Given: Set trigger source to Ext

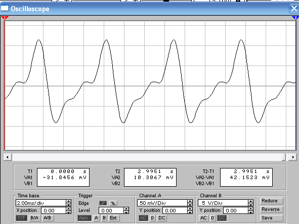Looking at the screenshot, I should (x=114, y=218).
